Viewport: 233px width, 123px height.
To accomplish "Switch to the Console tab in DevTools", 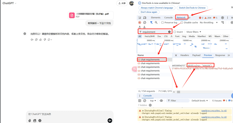I will tap(168, 18).
